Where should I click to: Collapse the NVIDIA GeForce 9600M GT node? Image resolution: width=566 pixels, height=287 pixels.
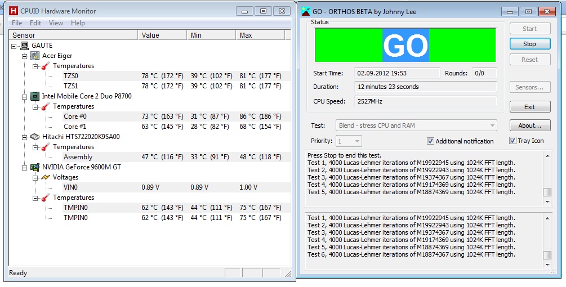(x=25, y=167)
